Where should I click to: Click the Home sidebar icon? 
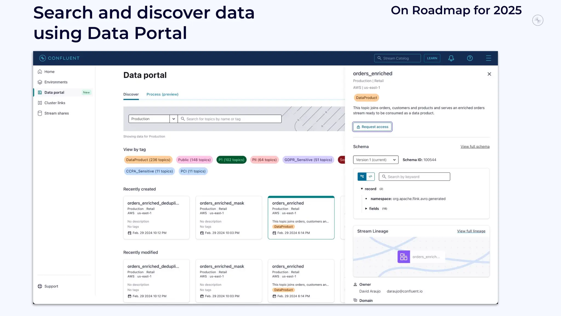[40, 72]
